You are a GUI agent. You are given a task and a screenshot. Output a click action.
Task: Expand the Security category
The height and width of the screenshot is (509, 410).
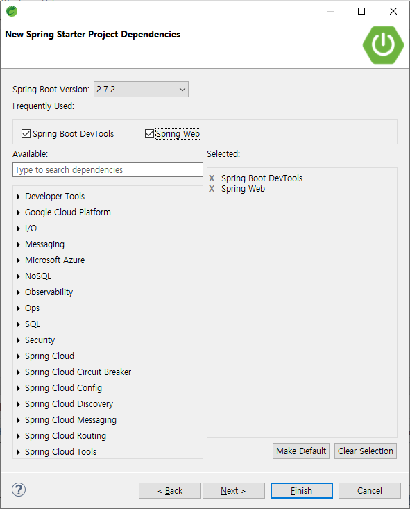point(18,340)
